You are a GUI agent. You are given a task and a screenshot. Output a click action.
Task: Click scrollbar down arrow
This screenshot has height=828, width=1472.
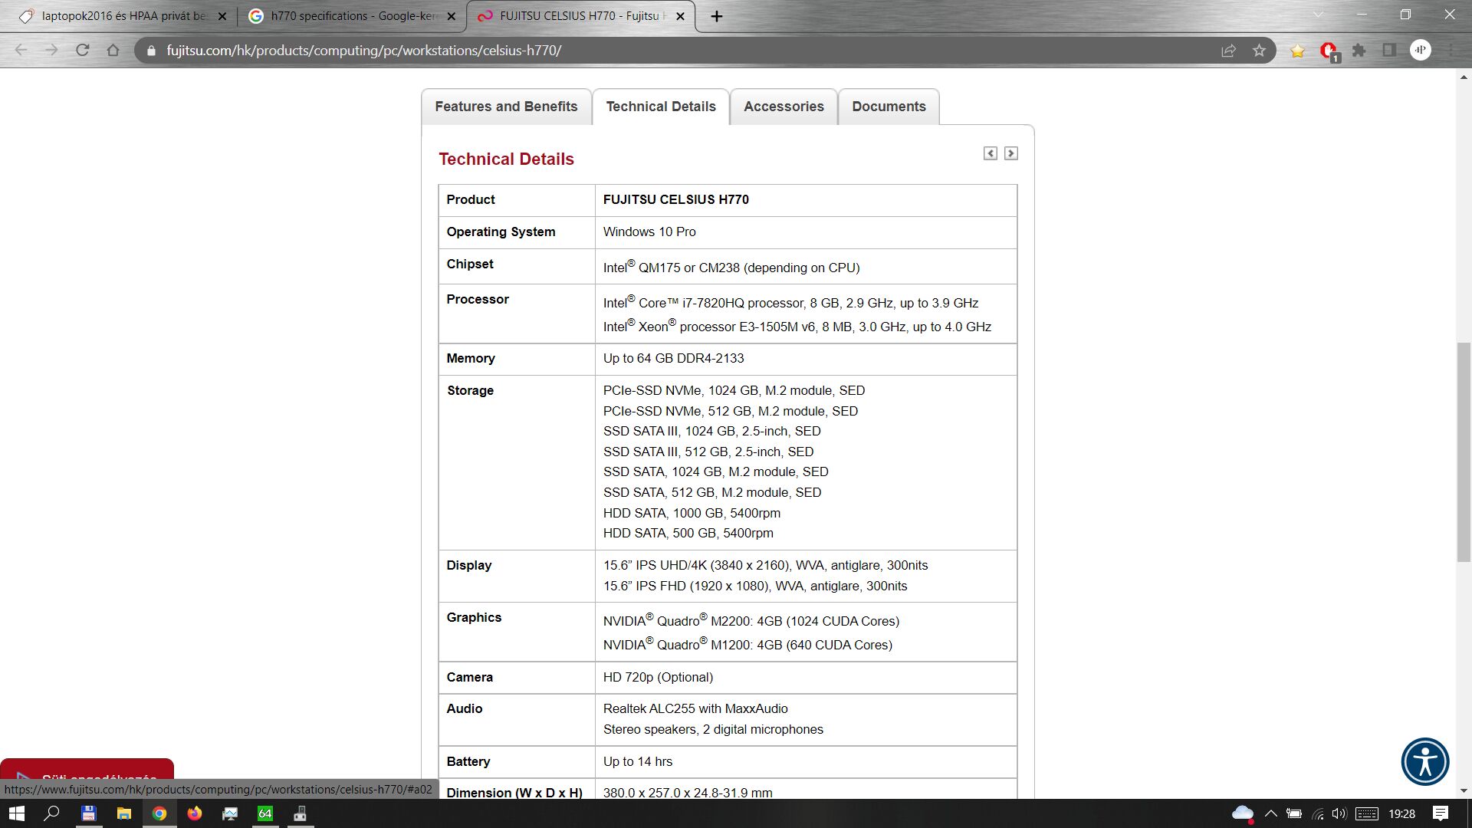click(1464, 790)
